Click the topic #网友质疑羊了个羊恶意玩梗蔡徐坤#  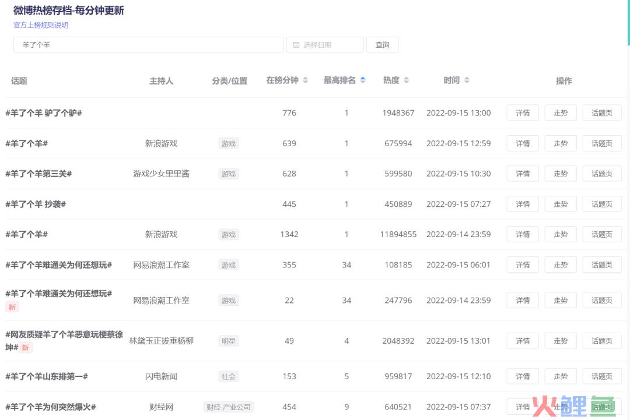coord(64,341)
